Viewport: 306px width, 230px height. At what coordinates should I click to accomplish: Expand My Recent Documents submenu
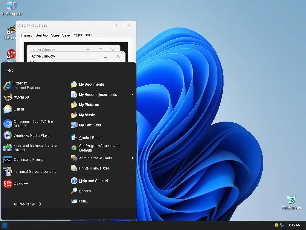pyautogui.click(x=102, y=94)
